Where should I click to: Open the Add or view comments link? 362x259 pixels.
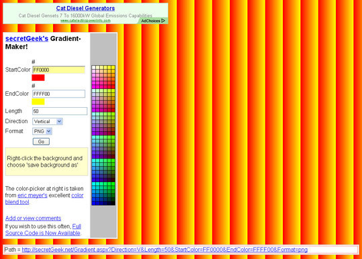coord(34,218)
